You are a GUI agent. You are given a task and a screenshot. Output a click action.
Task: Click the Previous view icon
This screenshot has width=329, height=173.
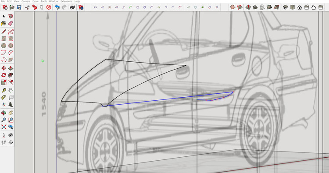pyautogui.click(x=11, y=127)
